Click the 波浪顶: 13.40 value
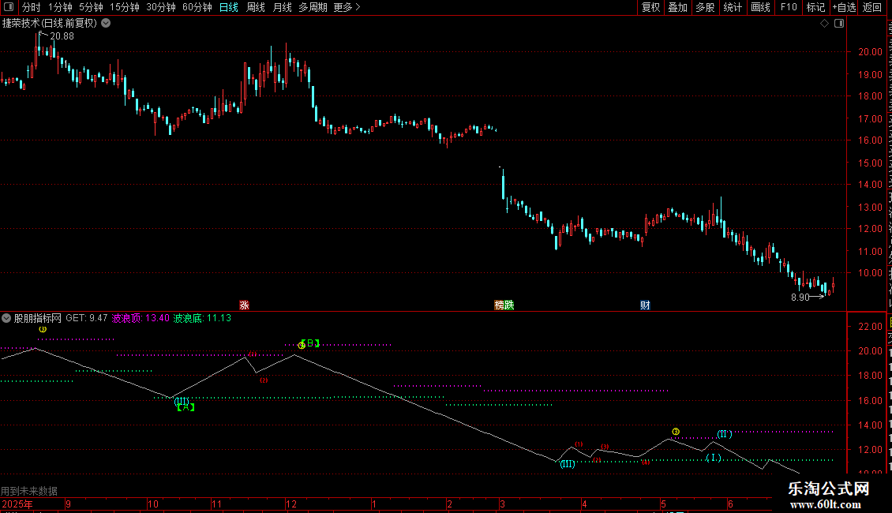 coord(141,319)
